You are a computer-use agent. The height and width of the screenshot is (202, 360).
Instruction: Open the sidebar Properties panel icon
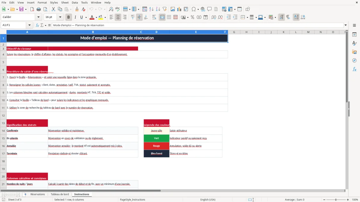point(354,34)
